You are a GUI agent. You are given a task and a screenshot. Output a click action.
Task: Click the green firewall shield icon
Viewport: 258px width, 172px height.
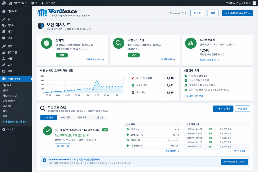[47, 43]
